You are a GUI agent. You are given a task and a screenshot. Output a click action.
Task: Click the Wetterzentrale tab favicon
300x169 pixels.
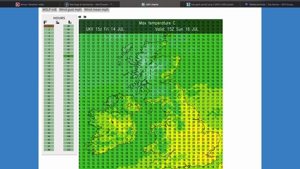(x=247, y=4)
